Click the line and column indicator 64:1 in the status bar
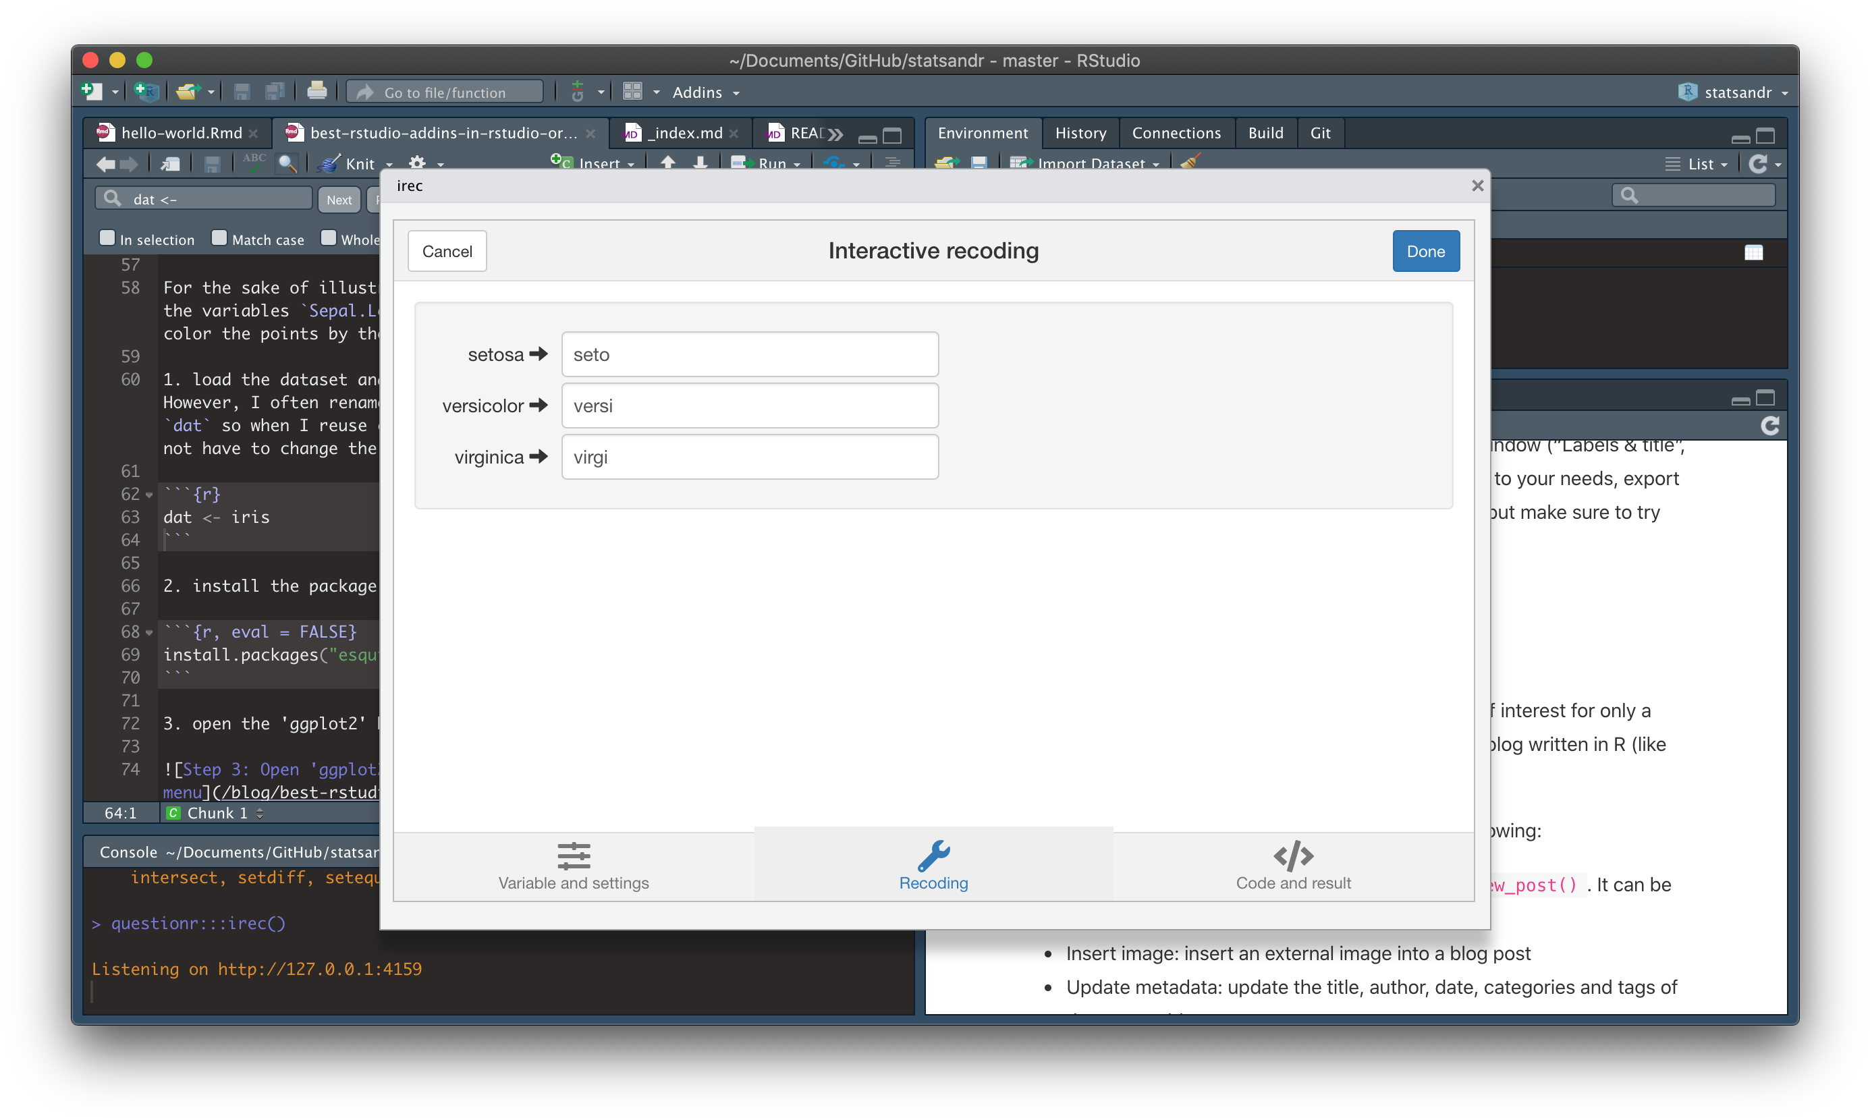 tap(121, 813)
